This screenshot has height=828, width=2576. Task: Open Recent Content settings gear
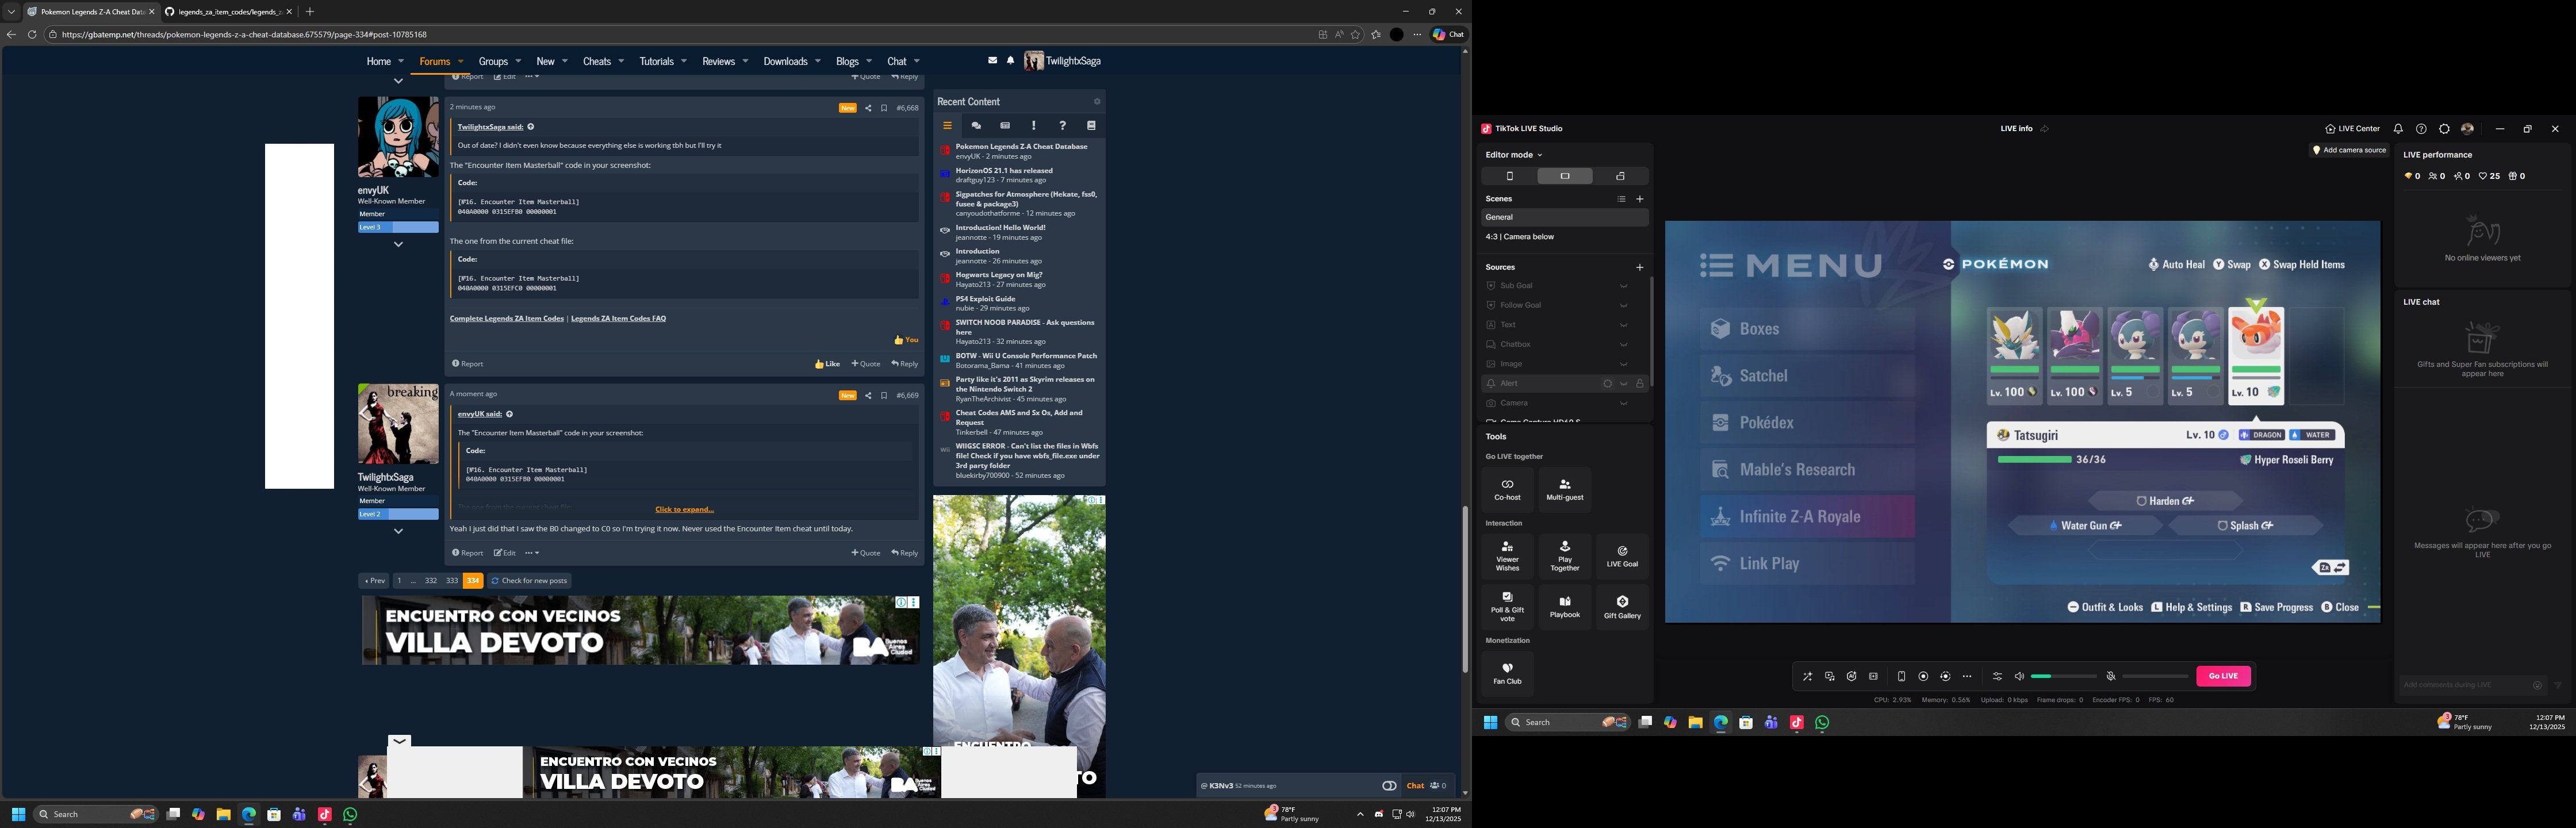pyautogui.click(x=1097, y=101)
